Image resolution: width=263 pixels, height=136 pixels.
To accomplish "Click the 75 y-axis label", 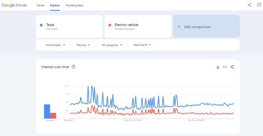I will [67, 94].
